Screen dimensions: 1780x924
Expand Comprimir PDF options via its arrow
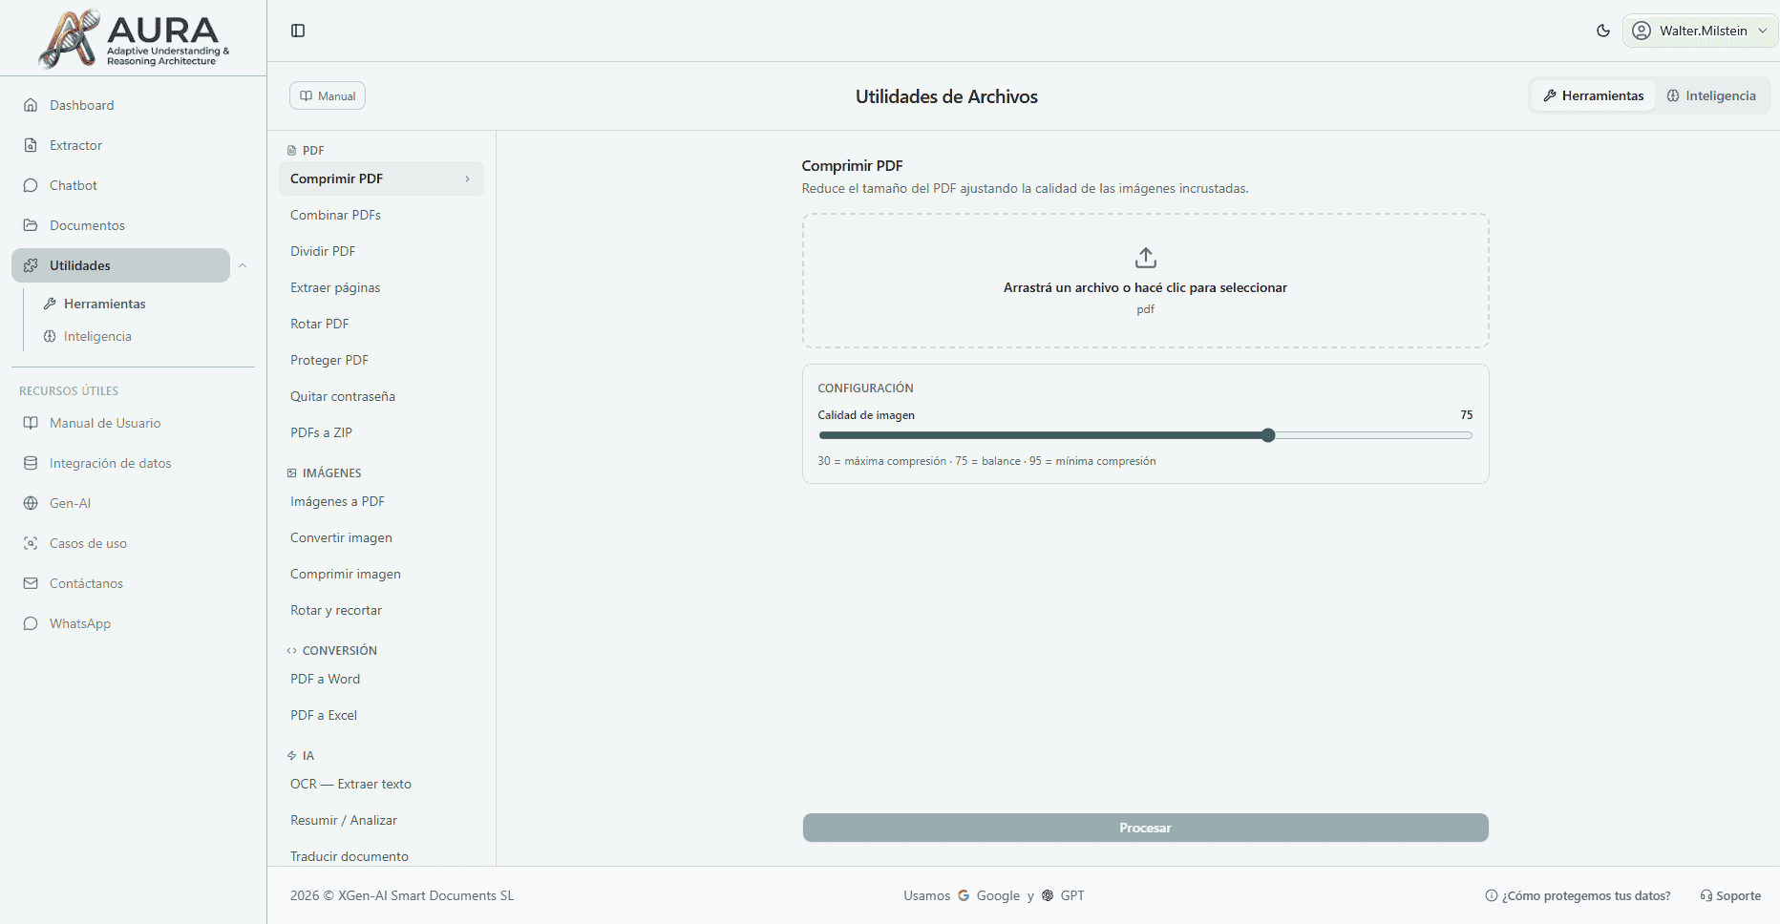(x=467, y=178)
